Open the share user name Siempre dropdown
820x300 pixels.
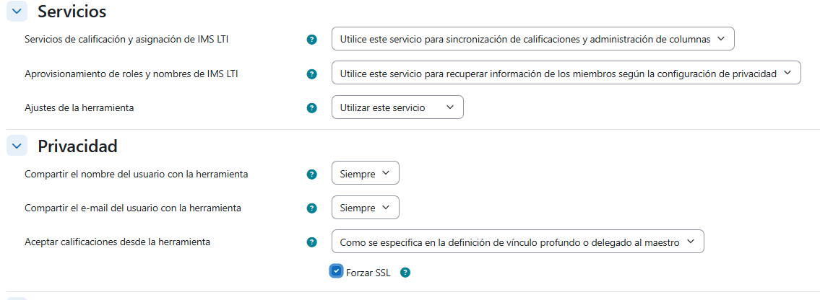[x=365, y=173]
